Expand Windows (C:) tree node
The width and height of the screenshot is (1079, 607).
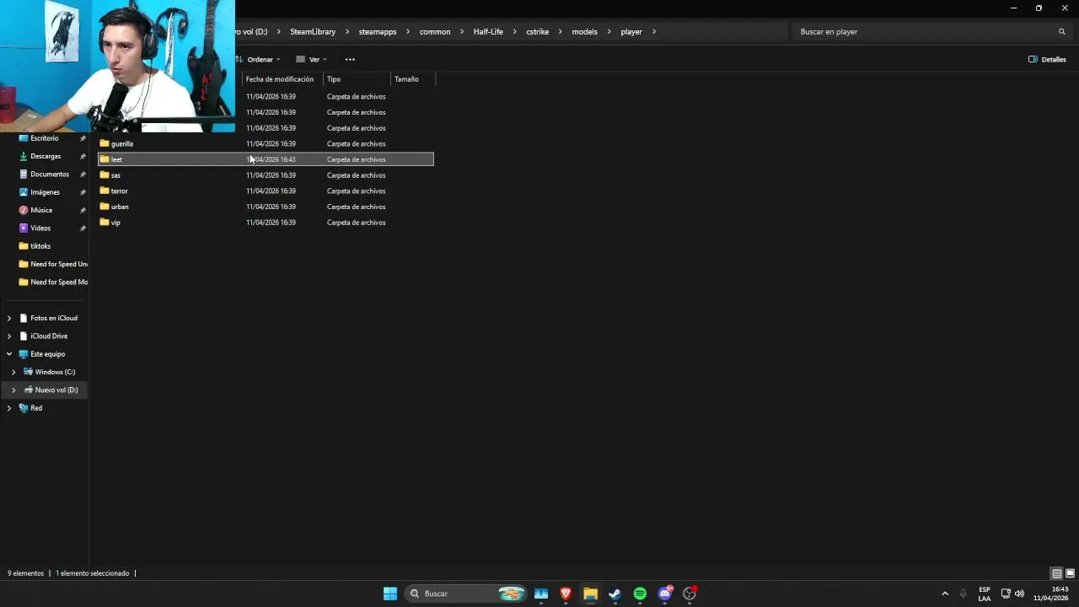point(13,372)
